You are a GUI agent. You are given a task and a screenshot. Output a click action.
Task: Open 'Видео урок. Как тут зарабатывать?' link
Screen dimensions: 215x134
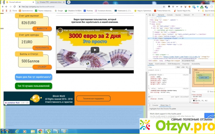click(33, 77)
